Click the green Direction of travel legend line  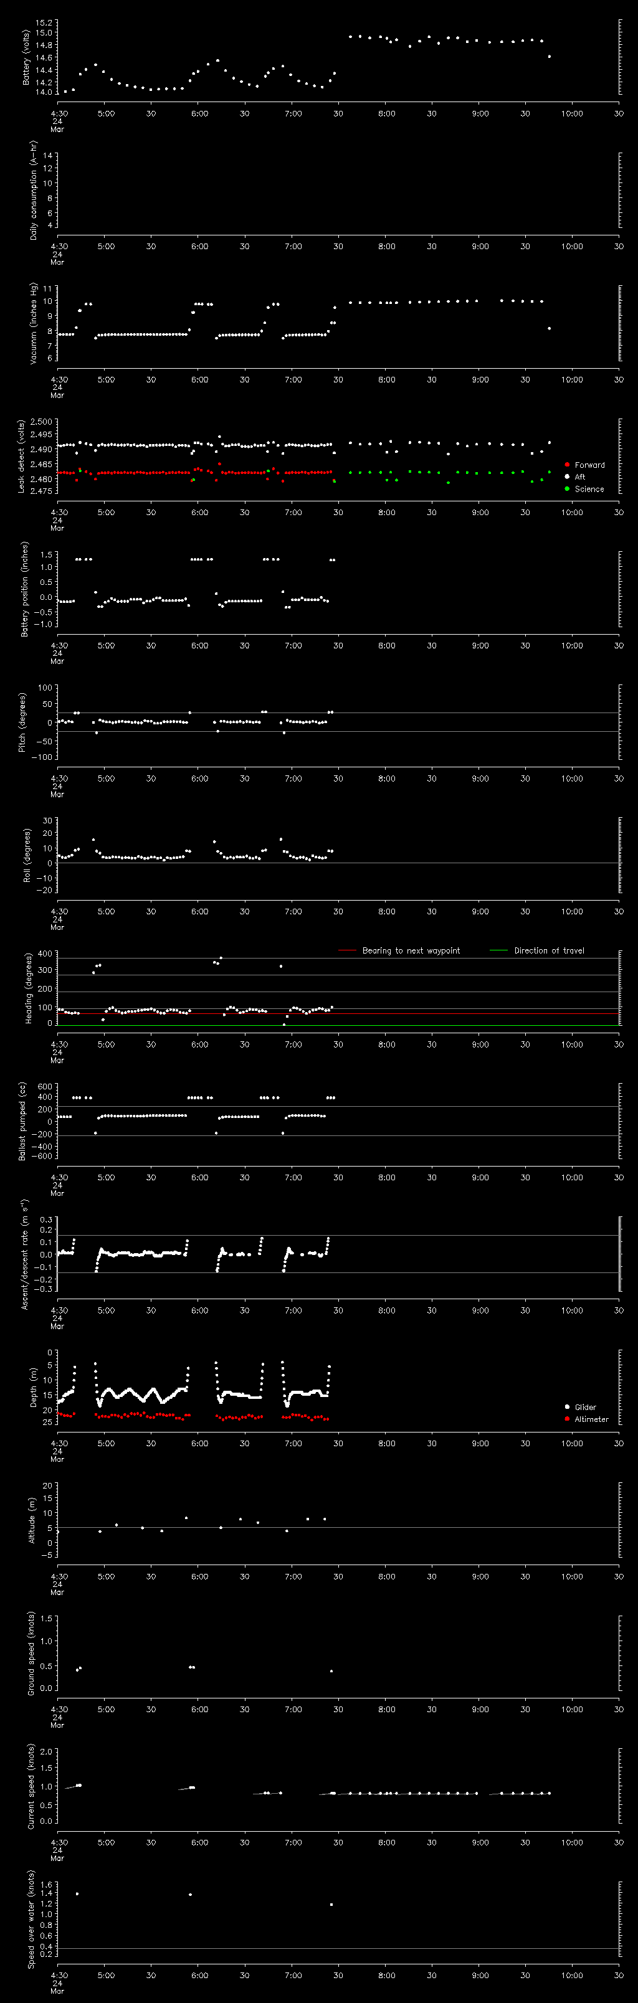tap(498, 950)
